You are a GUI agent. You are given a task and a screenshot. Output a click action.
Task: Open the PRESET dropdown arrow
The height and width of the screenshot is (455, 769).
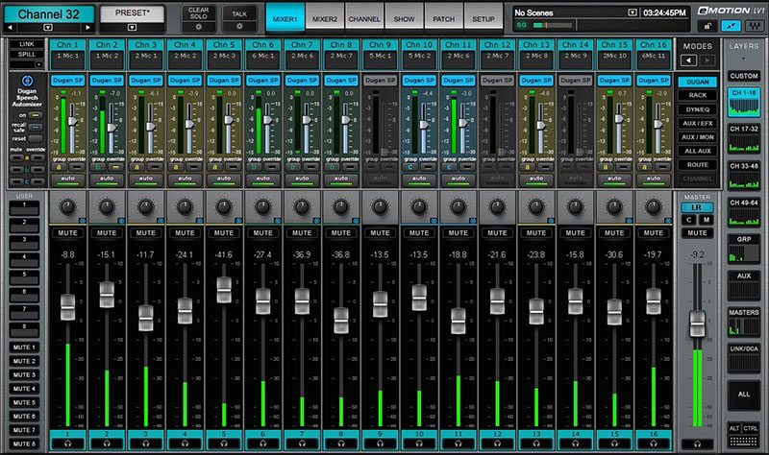(x=132, y=28)
